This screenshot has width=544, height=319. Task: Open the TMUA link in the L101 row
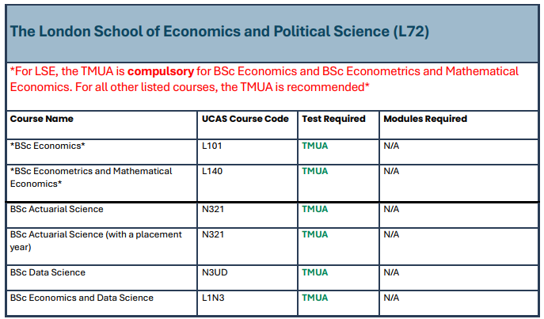point(314,146)
